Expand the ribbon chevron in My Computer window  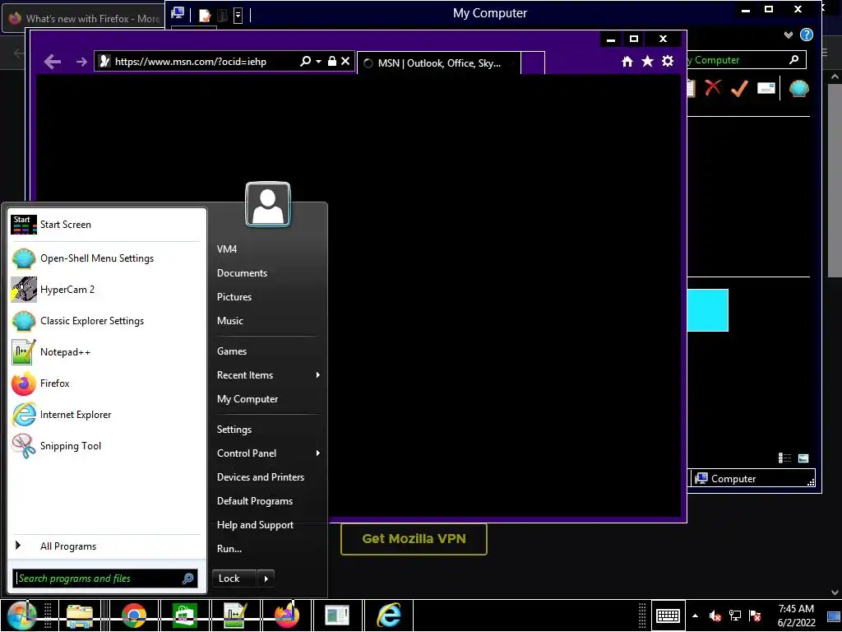pyautogui.click(x=789, y=35)
